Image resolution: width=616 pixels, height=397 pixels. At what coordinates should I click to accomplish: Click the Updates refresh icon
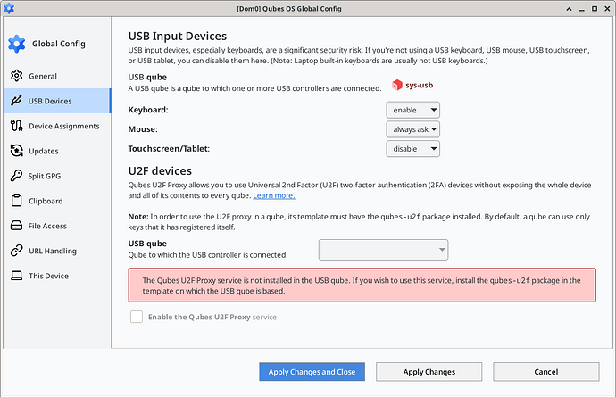tap(16, 151)
